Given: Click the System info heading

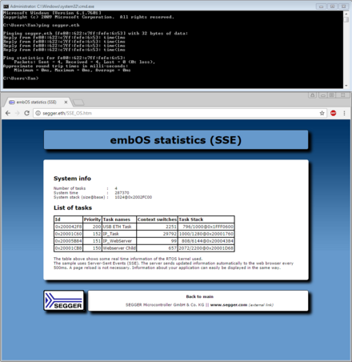Looking at the screenshot, I should pos(72,179).
